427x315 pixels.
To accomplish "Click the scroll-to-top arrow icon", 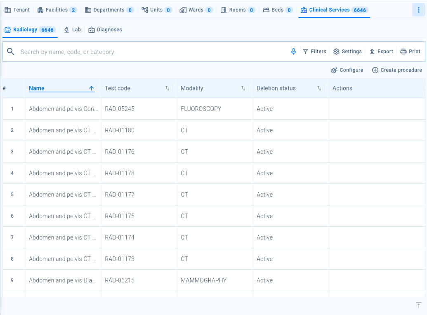I will (x=419, y=305).
